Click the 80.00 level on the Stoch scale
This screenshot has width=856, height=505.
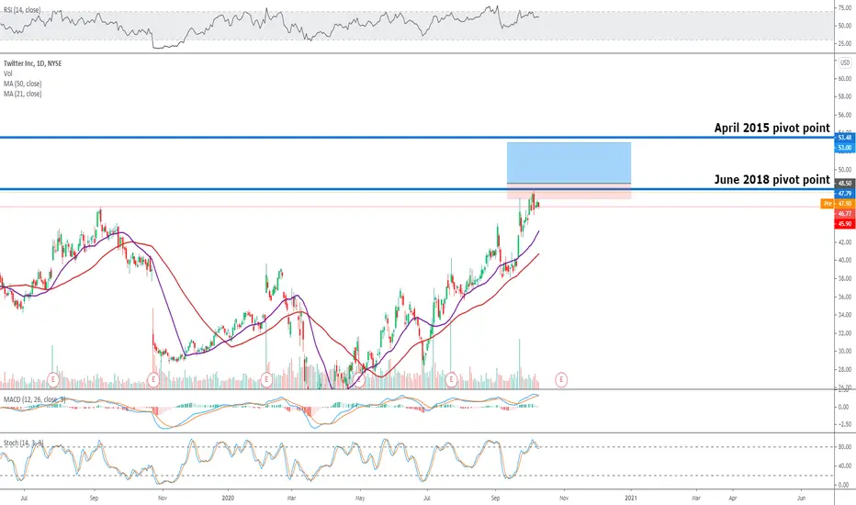[x=845, y=447]
